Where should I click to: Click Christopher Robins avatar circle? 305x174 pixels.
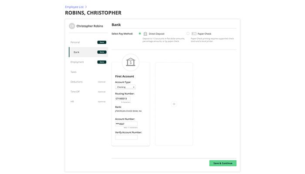pos(72,26)
